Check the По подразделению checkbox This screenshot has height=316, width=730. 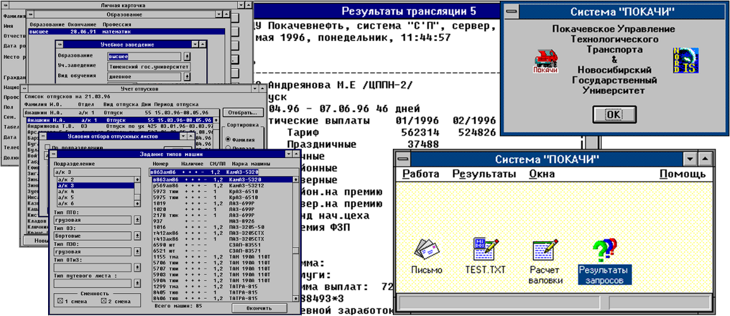(x=47, y=148)
